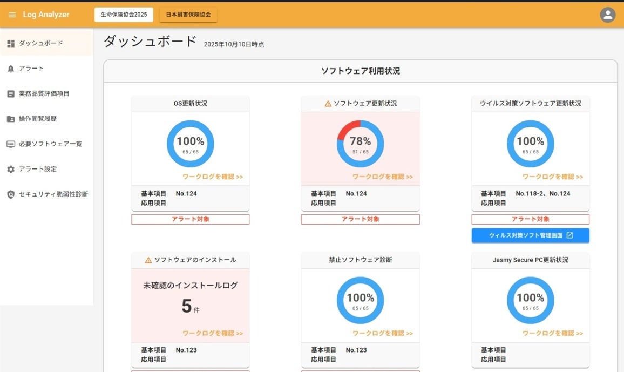Select the ダッシュボード grid icon in sidebar
The width and height of the screenshot is (624, 372).
point(11,43)
